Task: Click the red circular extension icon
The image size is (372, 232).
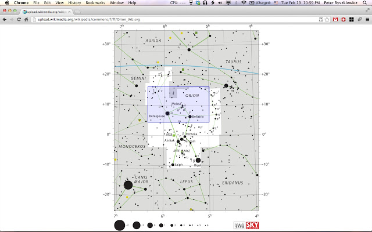Action: [x=344, y=19]
